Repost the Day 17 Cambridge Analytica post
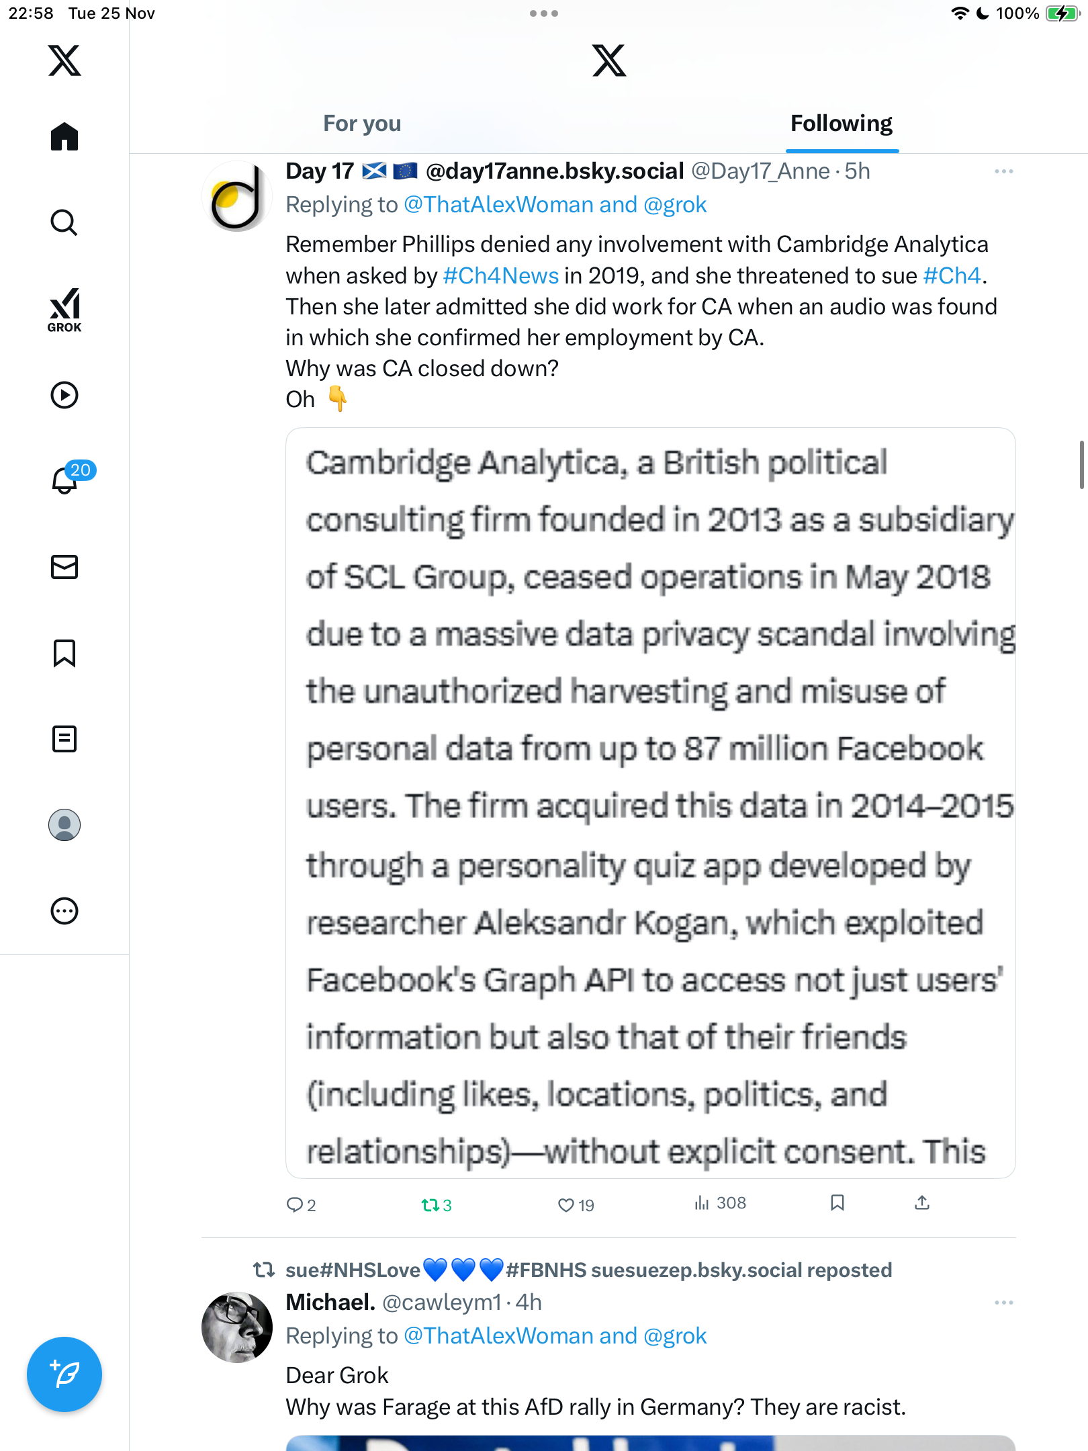The image size is (1088, 1451). (x=430, y=1205)
